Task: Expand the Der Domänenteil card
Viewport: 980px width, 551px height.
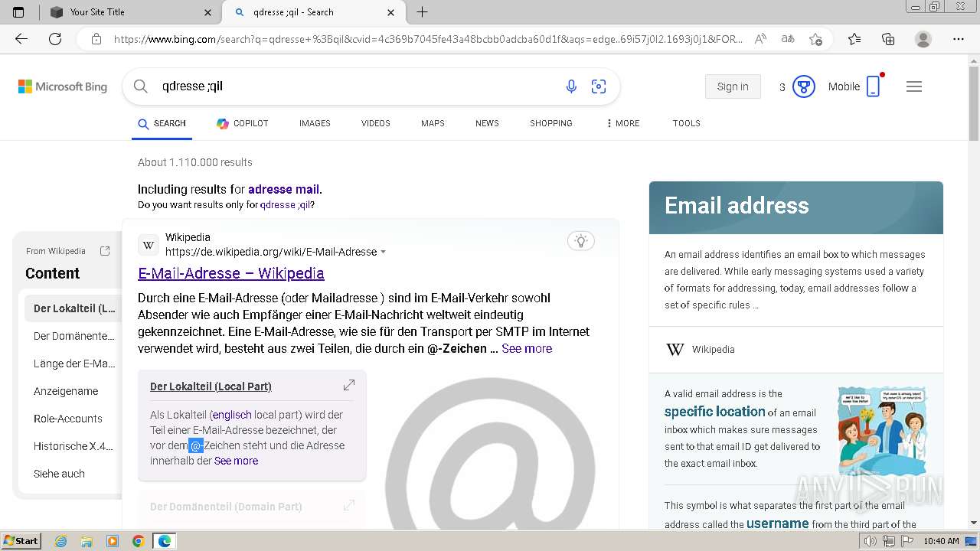Action: pyautogui.click(x=349, y=505)
